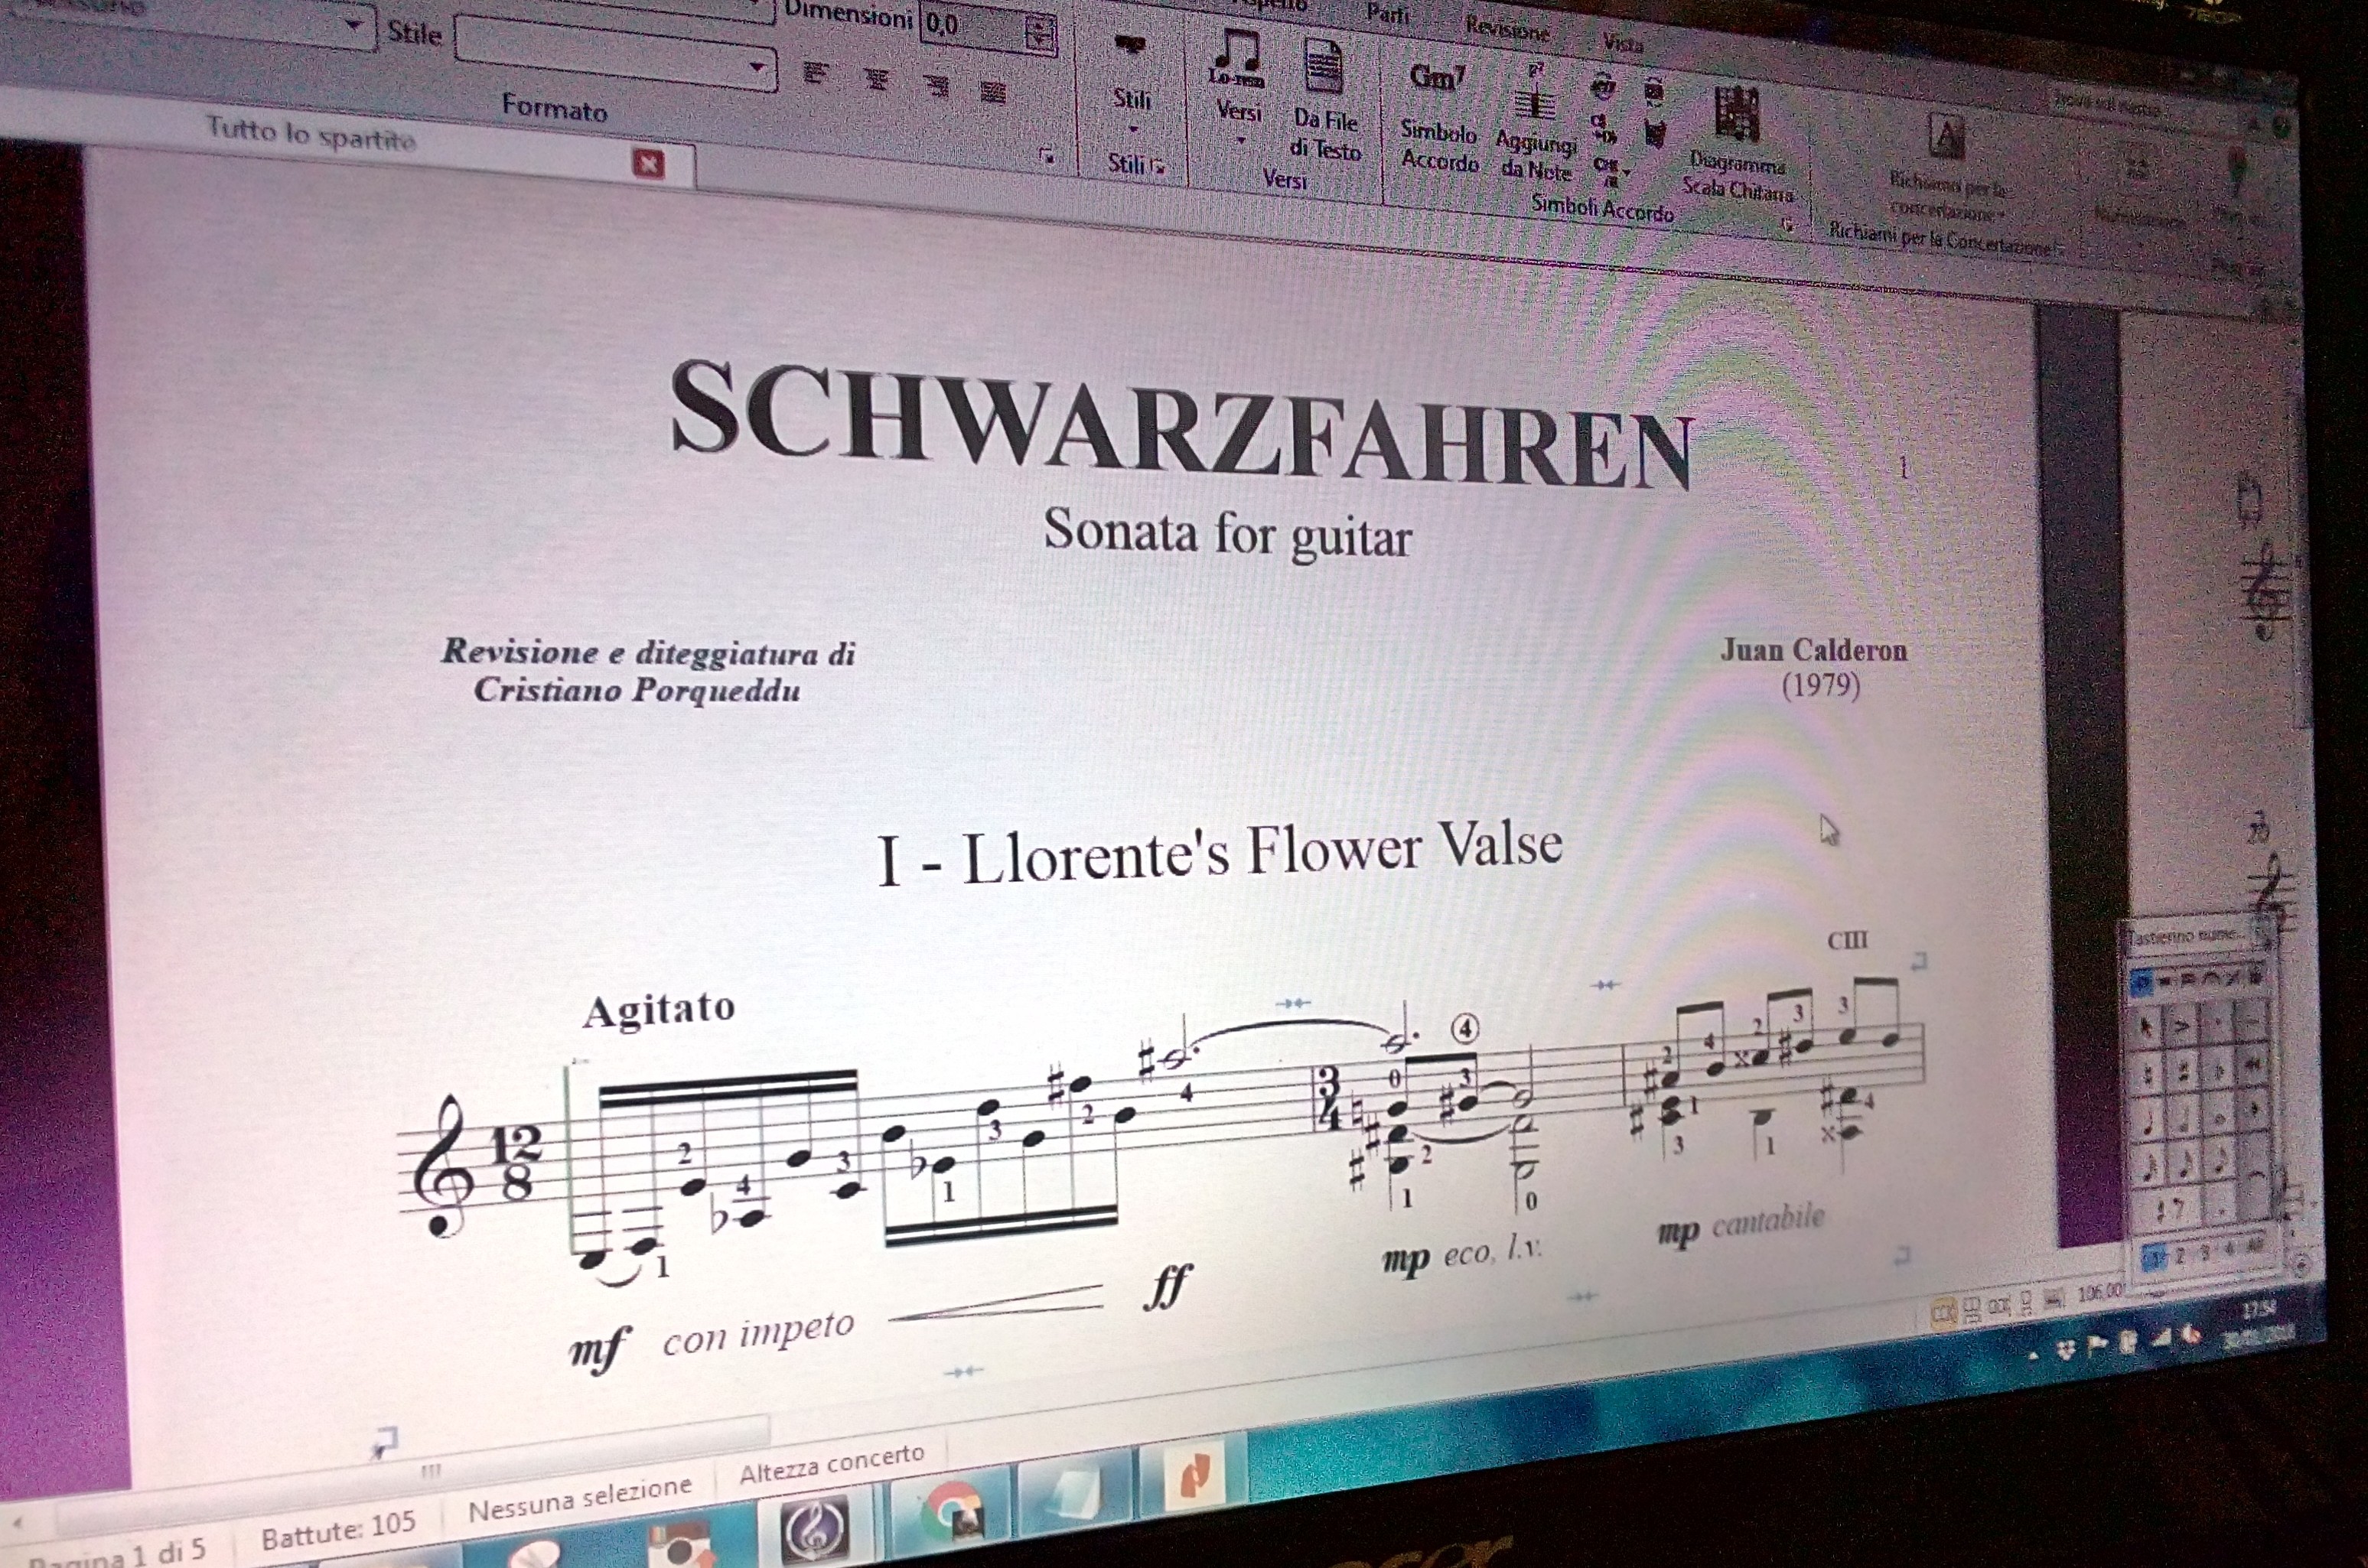This screenshot has width=2368, height=1568.
Task: Click the 'Diagramma Scala Chitarra' button
Action: (x=1737, y=145)
